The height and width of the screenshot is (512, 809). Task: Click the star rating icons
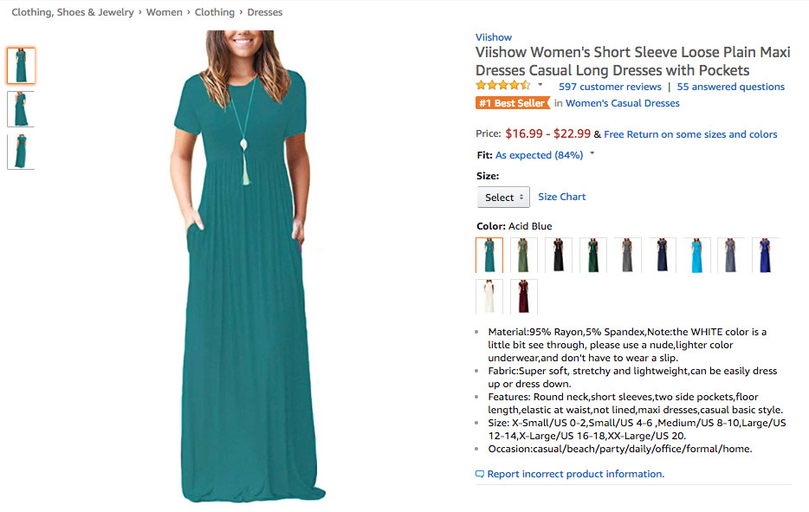502,86
